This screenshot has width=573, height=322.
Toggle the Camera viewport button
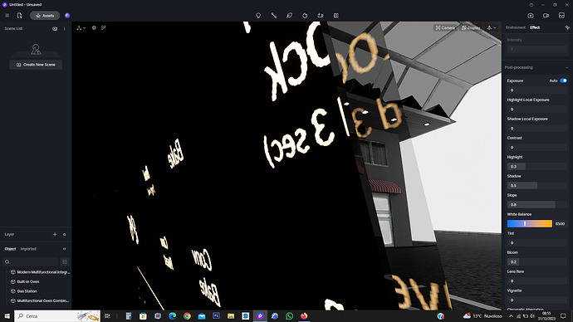pyautogui.click(x=445, y=27)
